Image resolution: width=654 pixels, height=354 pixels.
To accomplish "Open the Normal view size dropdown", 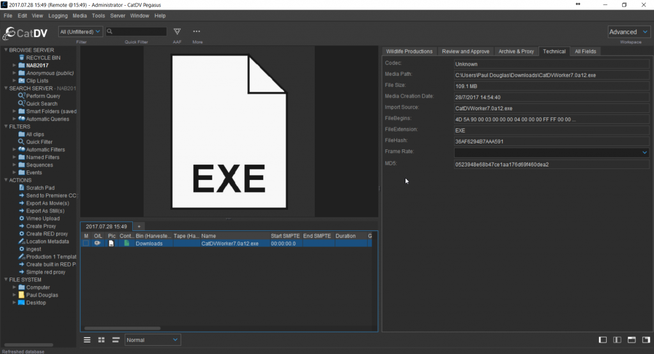I will (152, 340).
